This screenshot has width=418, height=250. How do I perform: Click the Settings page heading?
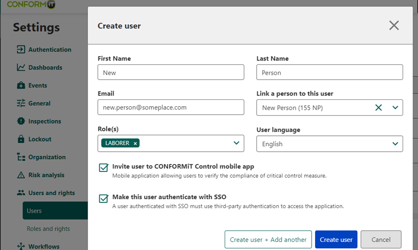(x=36, y=27)
